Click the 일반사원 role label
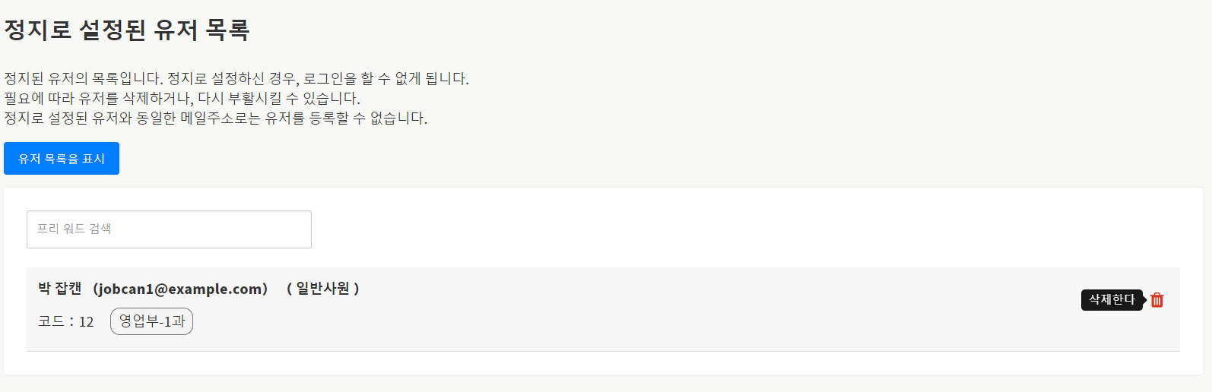Image resolution: width=1212 pixels, height=392 pixels. [x=323, y=289]
